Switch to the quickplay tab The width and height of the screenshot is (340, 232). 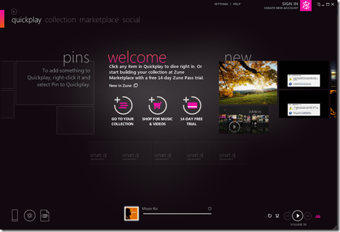[x=26, y=20]
